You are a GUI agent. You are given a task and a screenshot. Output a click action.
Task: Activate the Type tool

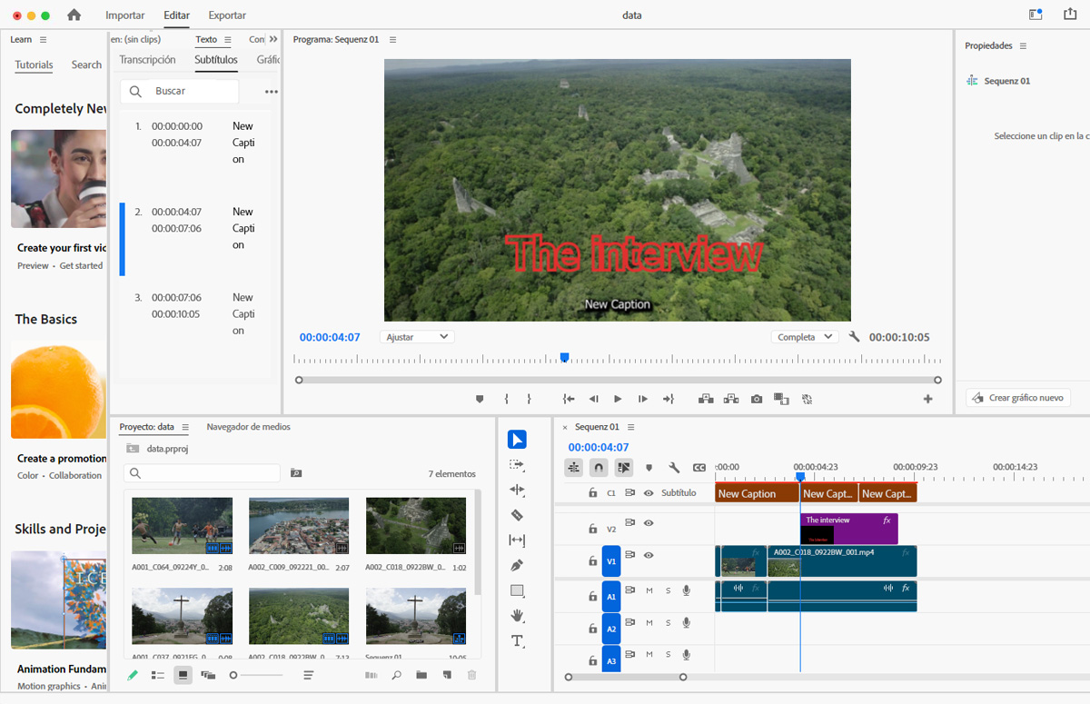(x=517, y=641)
